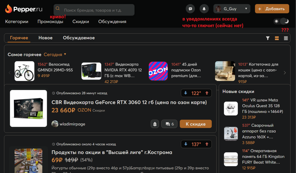This screenshot has height=173, width=296.
Task: Click the Kingston RAM thumbnail
Action: coord(231,159)
